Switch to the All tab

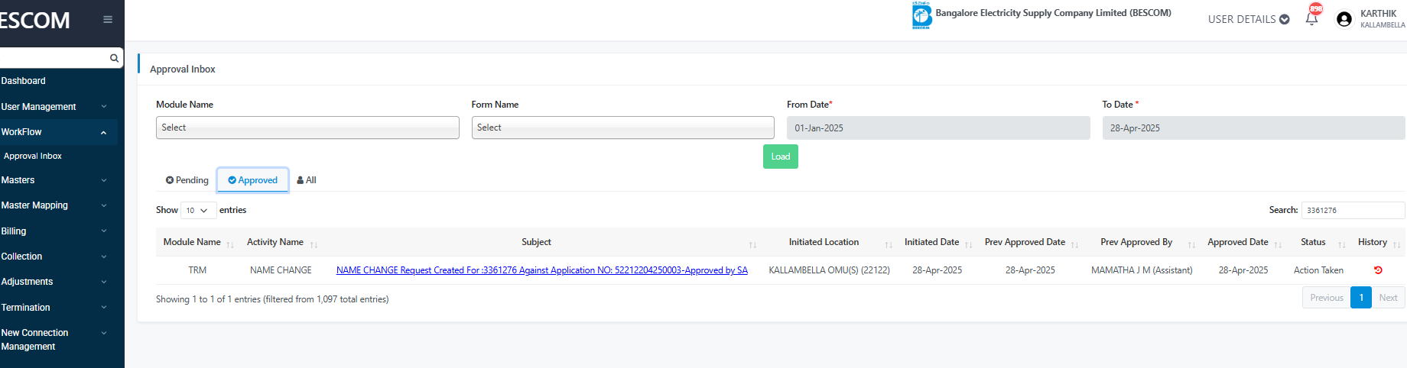click(x=307, y=180)
